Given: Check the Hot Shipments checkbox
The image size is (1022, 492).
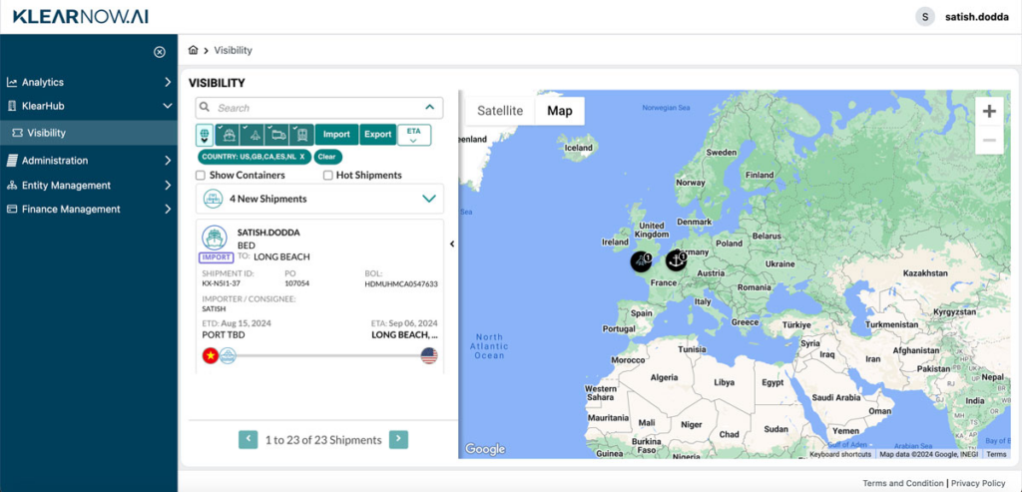Looking at the screenshot, I should coord(328,176).
